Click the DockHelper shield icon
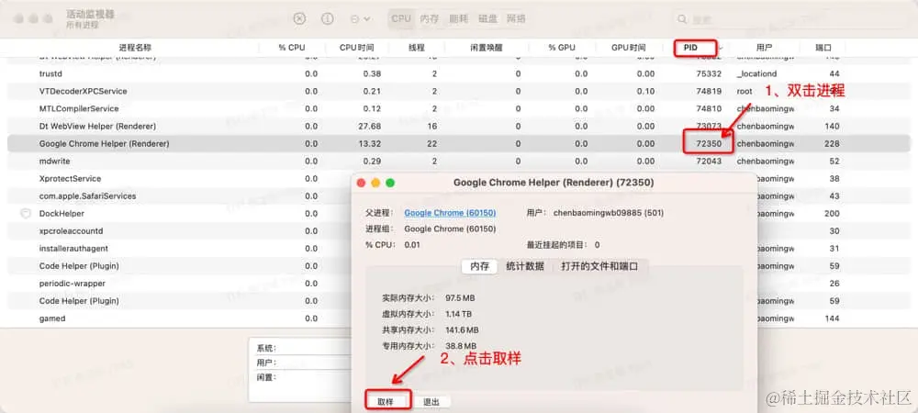The width and height of the screenshot is (918, 413). click(x=25, y=214)
